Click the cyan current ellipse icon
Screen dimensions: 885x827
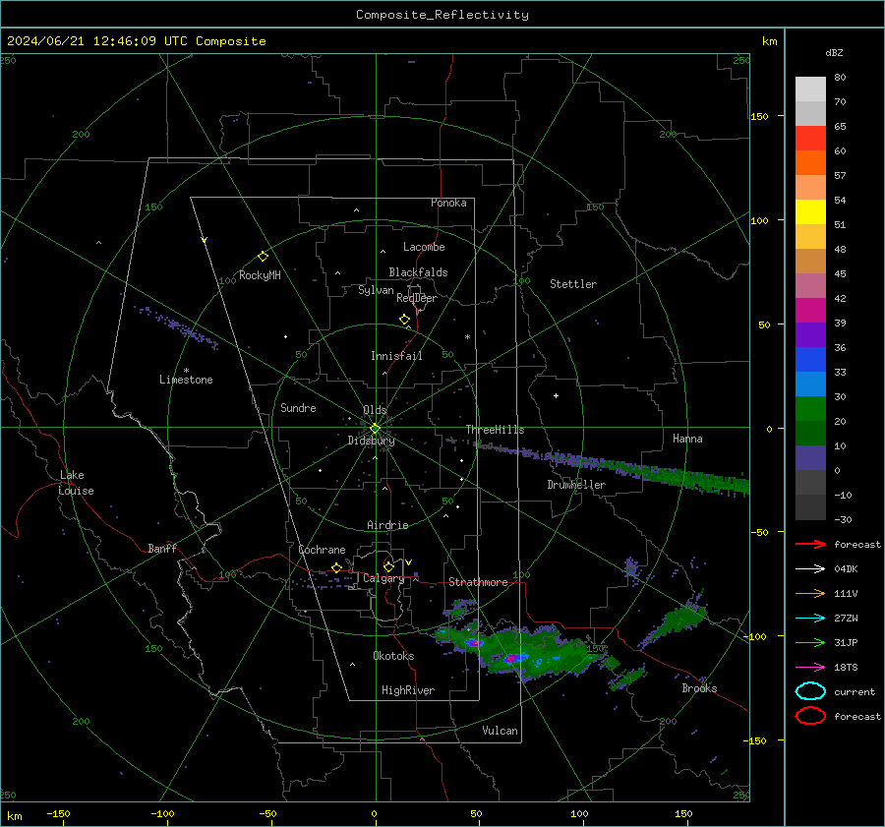(x=810, y=691)
